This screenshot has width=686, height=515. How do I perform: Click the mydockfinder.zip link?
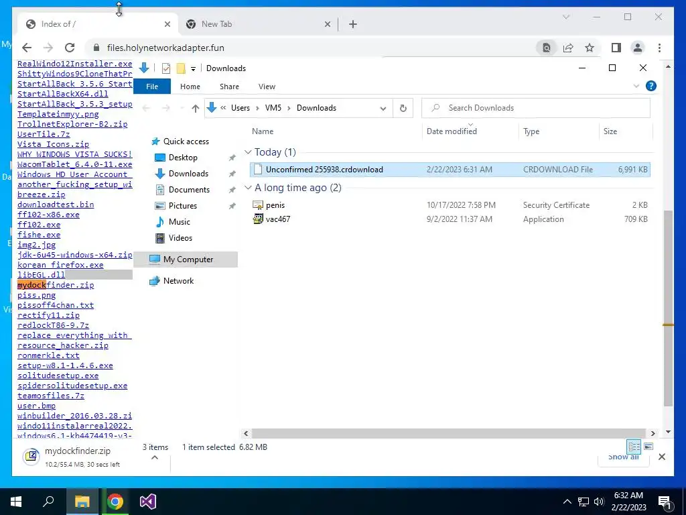click(x=56, y=285)
